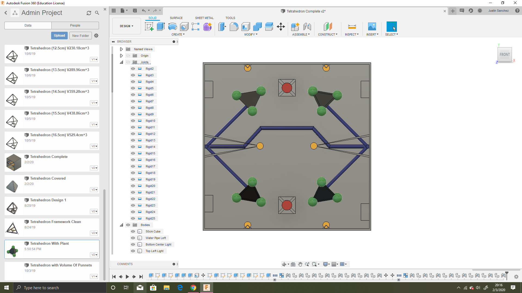Screen dimensions: 522x293
Task: Switch to the SOLID tab
Action: click(153, 18)
